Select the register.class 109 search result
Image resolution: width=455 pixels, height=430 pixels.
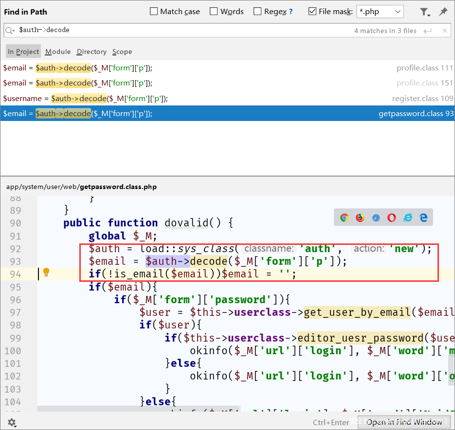pyautogui.click(x=227, y=98)
